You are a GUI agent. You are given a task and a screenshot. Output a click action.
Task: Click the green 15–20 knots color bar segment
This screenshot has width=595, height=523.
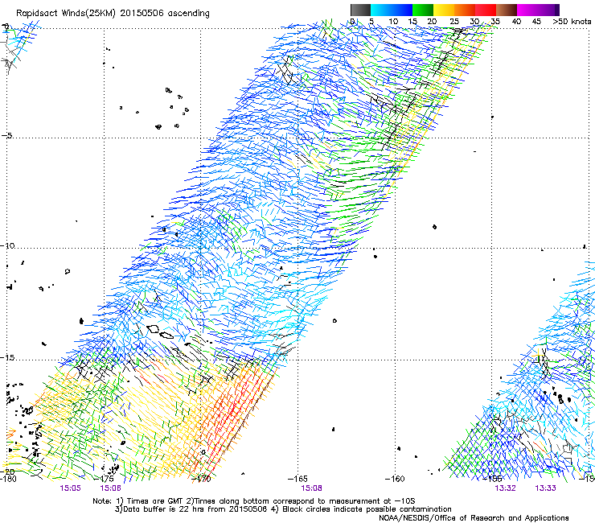423,10
